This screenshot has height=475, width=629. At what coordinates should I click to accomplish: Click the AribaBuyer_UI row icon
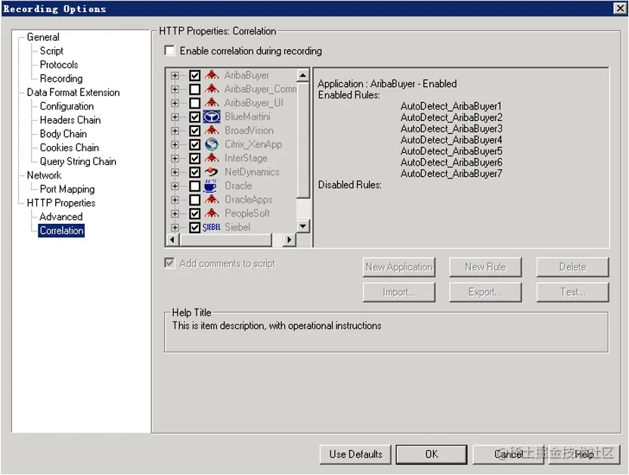(x=212, y=103)
